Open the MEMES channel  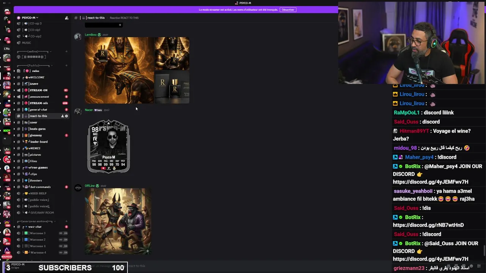(42, 148)
